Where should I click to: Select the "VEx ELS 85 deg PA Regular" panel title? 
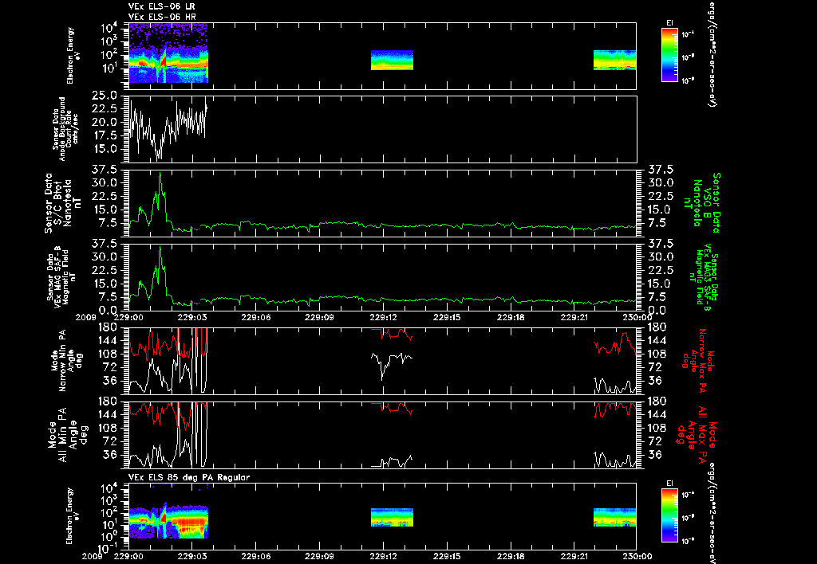[189, 477]
